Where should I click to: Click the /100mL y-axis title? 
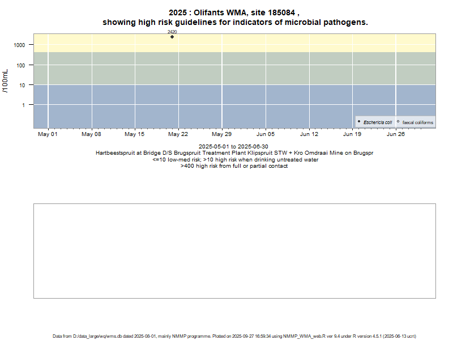click(6, 81)
